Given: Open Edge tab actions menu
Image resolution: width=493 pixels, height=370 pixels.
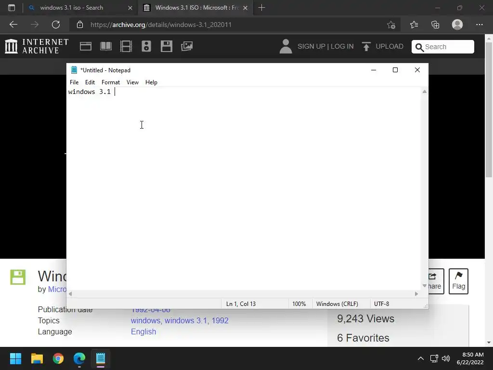Looking at the screenshot, I should 12,8.
